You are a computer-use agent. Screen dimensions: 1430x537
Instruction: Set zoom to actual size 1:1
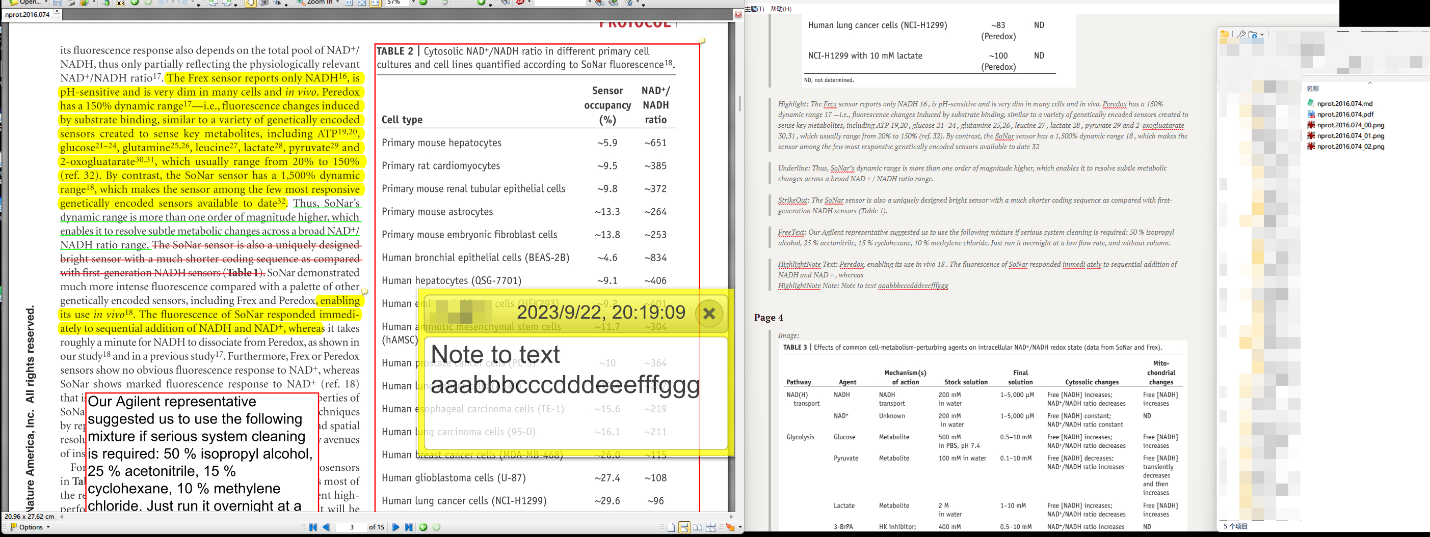(349, 3)
